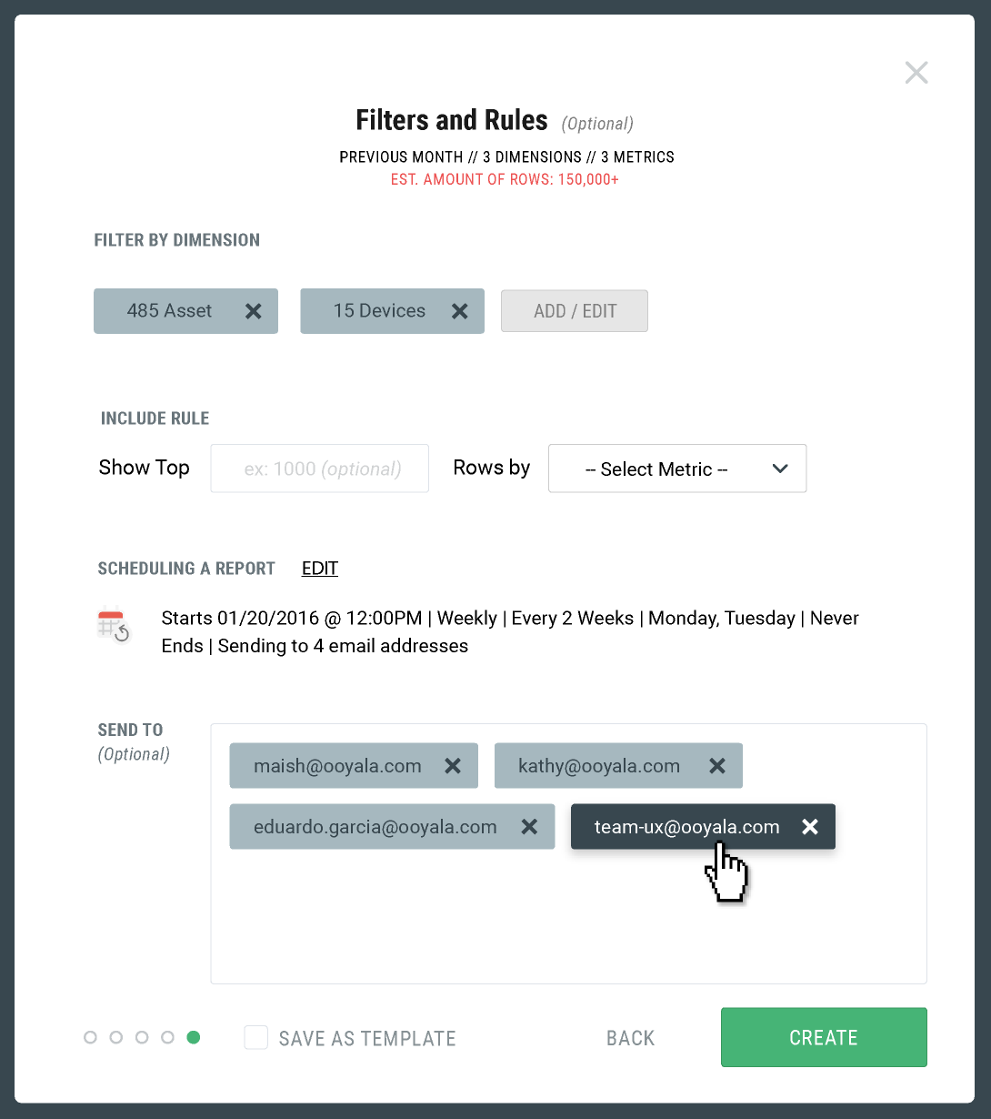Image resolution: width=991 pixels, height=1119 pixels.
Task: Click the fourth pagination step dot
Action: pyautogui.click(x=167, y=1037)
